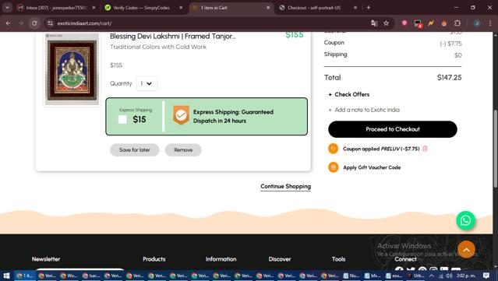Click the Traditional Colors with Gold Work subtitle

coord(158,47)
